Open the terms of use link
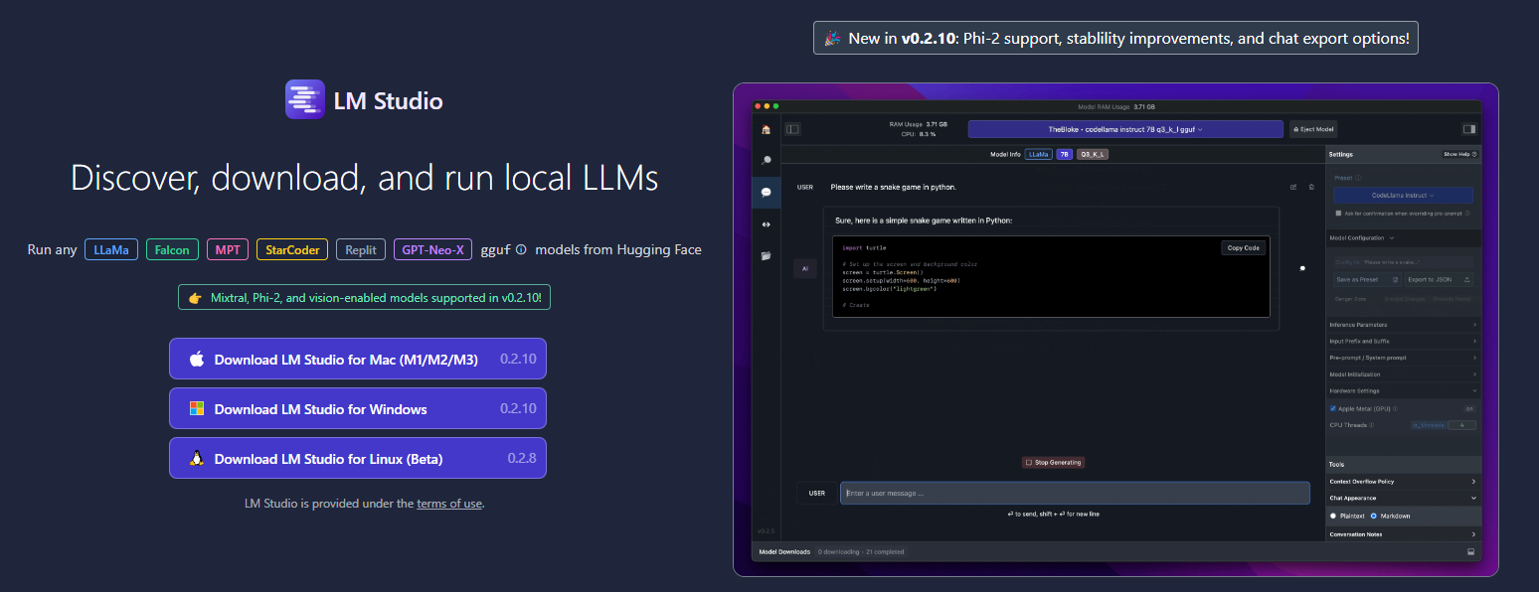Image resolution: width=1539 pixels, height=592 pixels. click(x=449, y=504)
